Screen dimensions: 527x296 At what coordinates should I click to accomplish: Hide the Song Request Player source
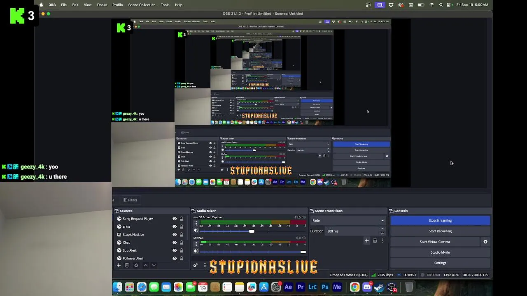tap(175, 219)
